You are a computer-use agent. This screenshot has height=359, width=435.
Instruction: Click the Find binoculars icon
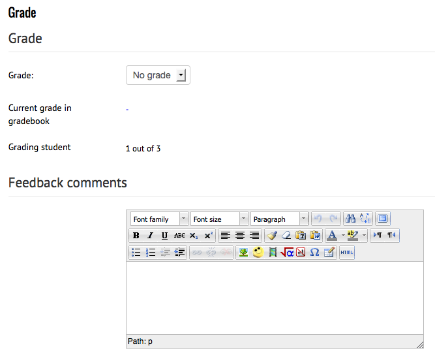click(x=350, y=219)
